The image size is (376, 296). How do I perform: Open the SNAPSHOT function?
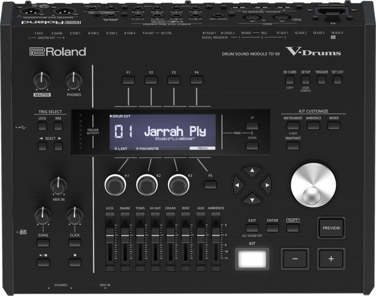292,146
